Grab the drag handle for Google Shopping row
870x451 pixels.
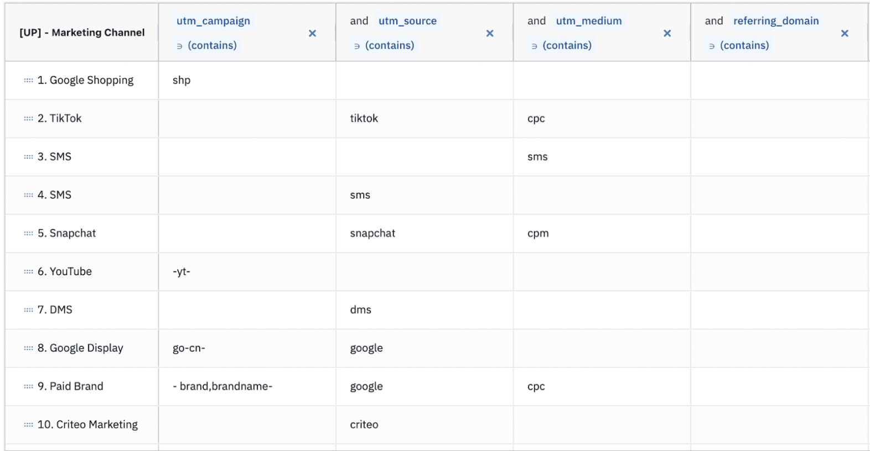coord(28,81)
